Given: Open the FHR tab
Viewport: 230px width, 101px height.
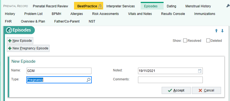Looking at the screenshot, I should tap(8, 21).
